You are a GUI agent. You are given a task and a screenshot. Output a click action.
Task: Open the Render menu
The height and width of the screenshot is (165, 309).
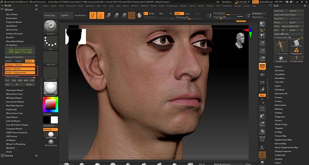click(184, 6)
